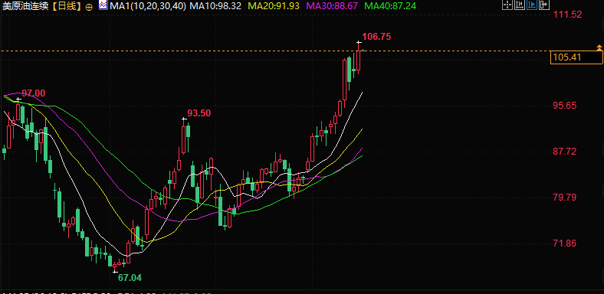
Task: Click the 67.04 low price marker
Action: pyautogui.click(x=129, y=278)
